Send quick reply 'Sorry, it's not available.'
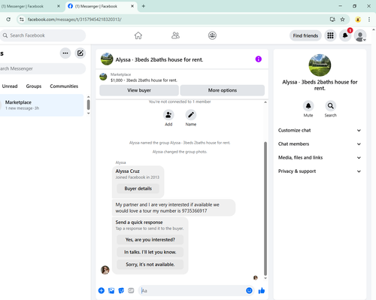Image resolution: width=376 pixels, height=300 pixels. pyautogui.click(x=150, y=265)
